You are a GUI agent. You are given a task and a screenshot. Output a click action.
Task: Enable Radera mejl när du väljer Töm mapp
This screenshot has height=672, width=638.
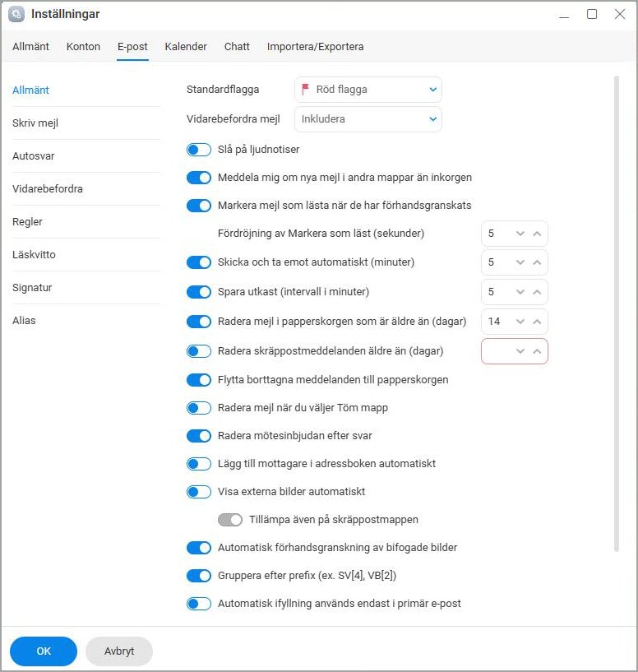[x=199, y=408]
